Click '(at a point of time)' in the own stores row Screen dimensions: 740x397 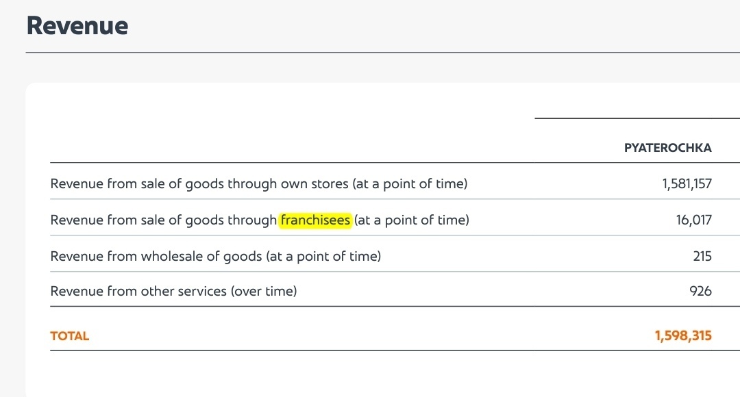411,184
